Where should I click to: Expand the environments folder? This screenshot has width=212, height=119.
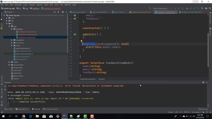click(x=9, y=65)
